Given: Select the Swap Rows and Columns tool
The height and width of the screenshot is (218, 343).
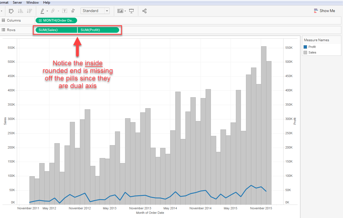Looking at the screenshot, I should click(11, 11).
